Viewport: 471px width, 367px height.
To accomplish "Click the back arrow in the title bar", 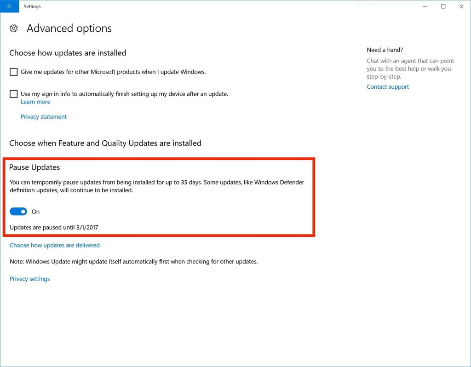I will coord(10,6).
